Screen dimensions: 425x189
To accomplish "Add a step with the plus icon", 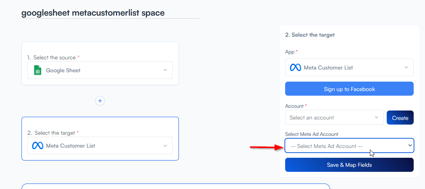I will [100, 101].
